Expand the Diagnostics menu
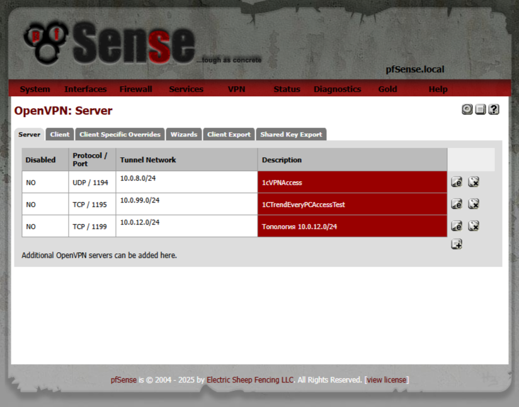 coord(337,89)
